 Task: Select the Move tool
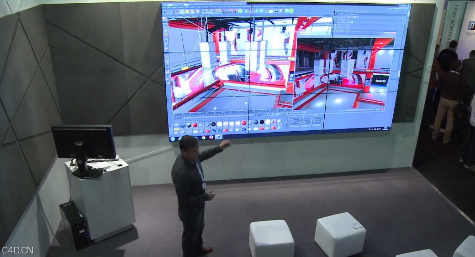182,12
